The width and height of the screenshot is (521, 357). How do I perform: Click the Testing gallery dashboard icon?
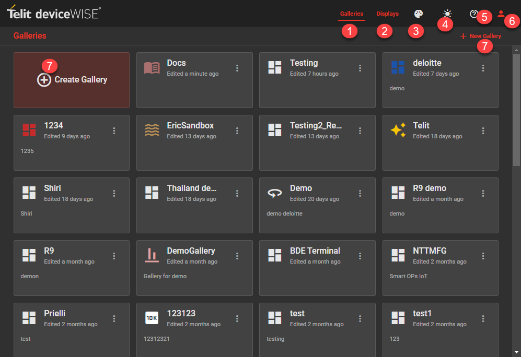point(275,67)
